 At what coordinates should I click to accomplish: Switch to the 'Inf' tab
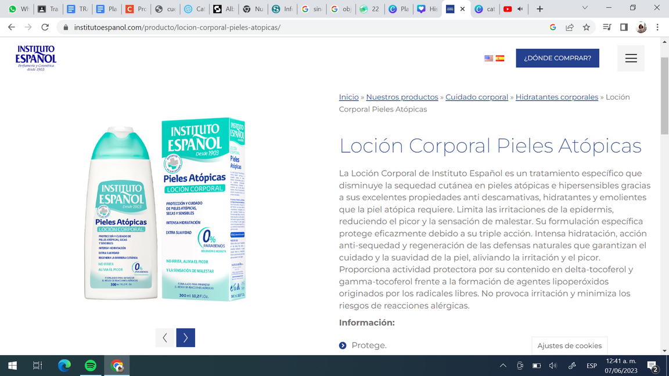(x=282, y=9)
